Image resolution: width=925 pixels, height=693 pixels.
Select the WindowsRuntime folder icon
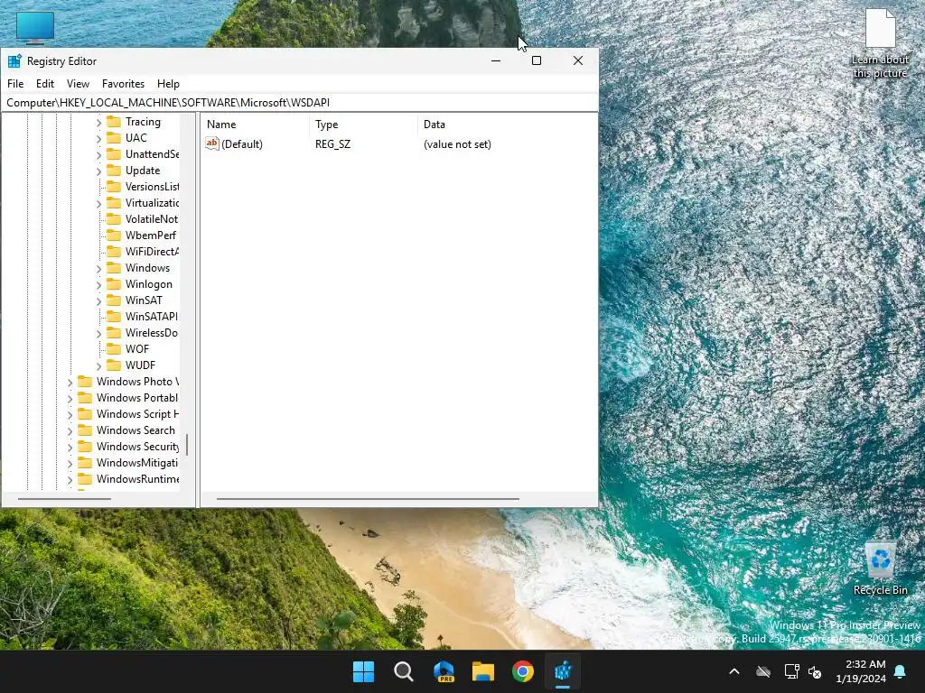pyautogui.click(x=85, y=479)
